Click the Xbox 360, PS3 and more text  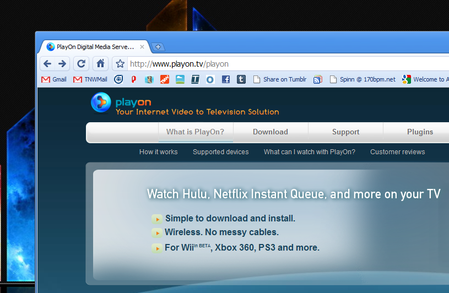267,247
